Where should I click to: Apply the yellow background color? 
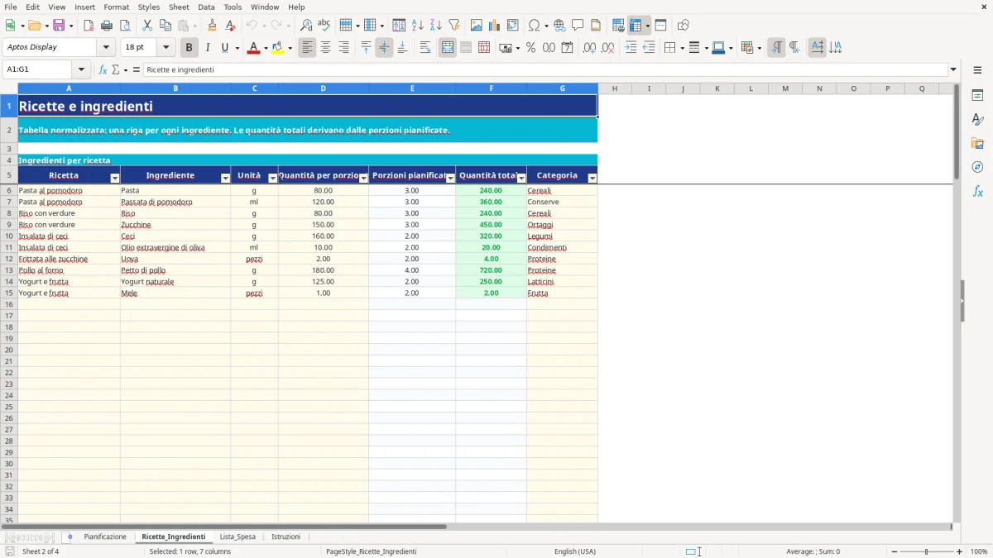(278, 48)
